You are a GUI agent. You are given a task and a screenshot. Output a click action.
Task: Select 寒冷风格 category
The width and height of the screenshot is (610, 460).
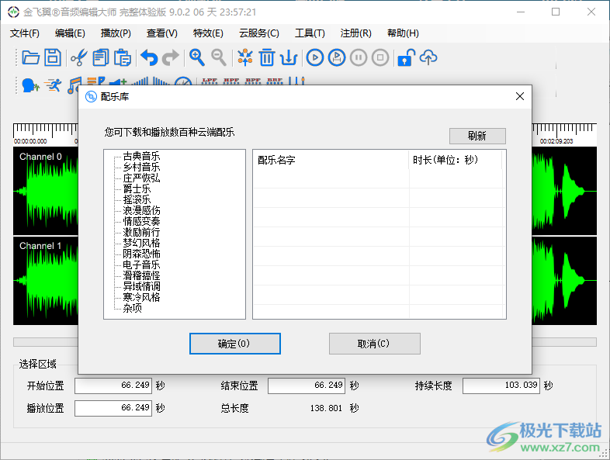click(141, 297)
